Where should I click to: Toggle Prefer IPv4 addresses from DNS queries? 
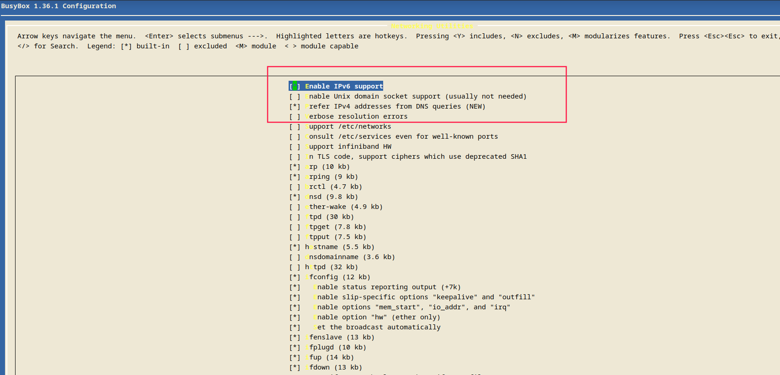pos(387,106)
